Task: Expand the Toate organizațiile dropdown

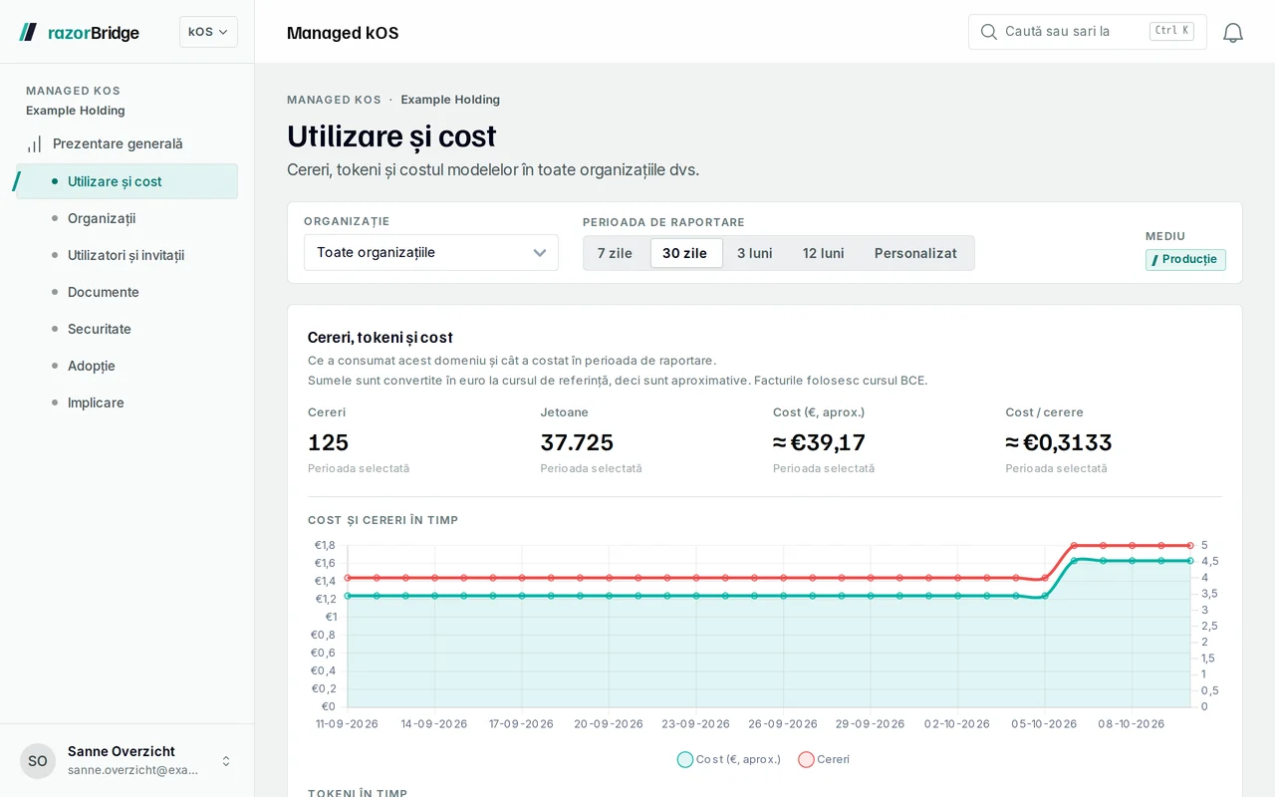Action: pyautogui.click(x=431, y=253)
